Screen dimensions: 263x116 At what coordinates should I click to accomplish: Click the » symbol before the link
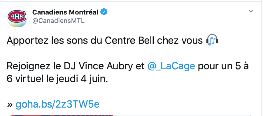pyautogui.click(x=10, y=105)
